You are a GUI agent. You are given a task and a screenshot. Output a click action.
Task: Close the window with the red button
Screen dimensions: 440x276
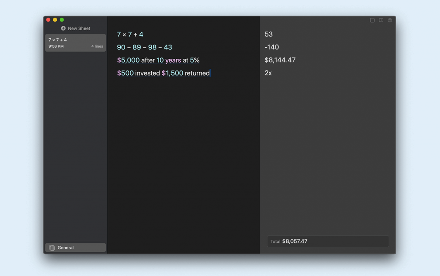[48, 20]
